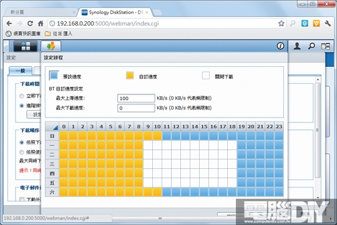
Task: Open the user account icon
Action: pos(297,46)
